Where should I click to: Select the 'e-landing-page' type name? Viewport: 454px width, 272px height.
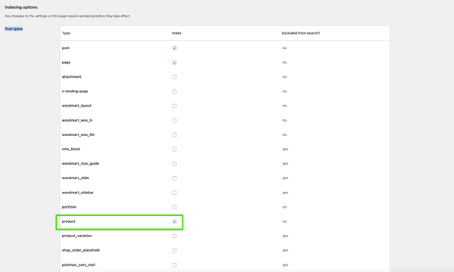point(75,91)
